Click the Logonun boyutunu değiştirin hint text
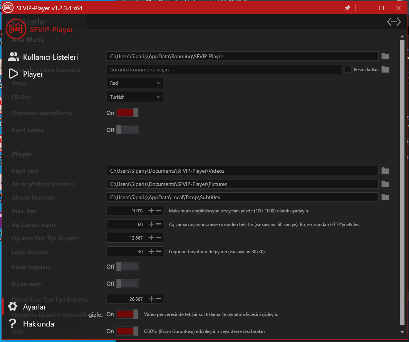The image size is (409, 342). 217,252
